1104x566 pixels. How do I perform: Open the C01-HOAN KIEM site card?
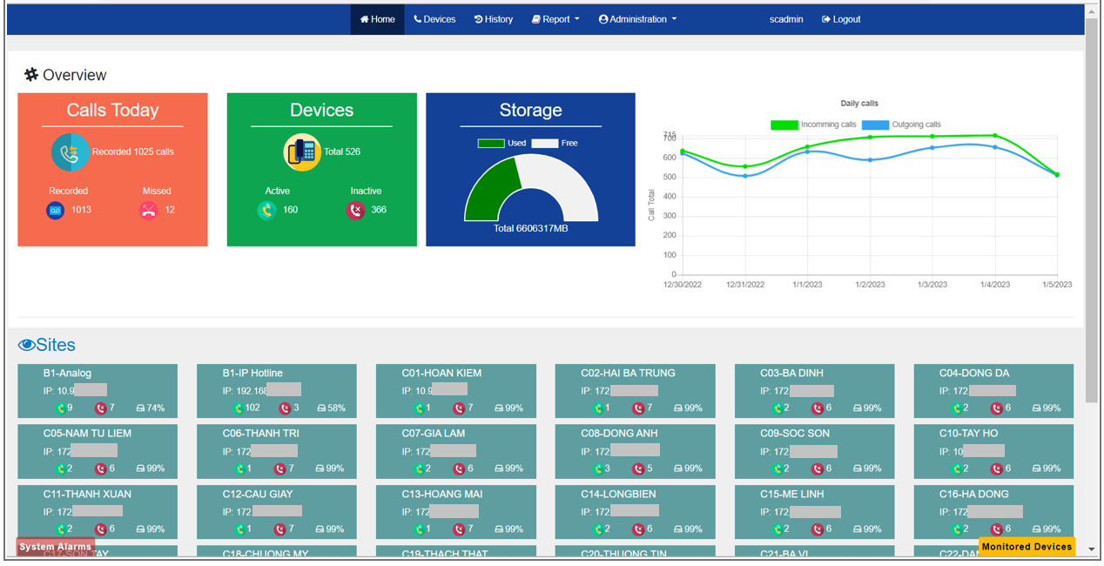(x=455, y=390)
